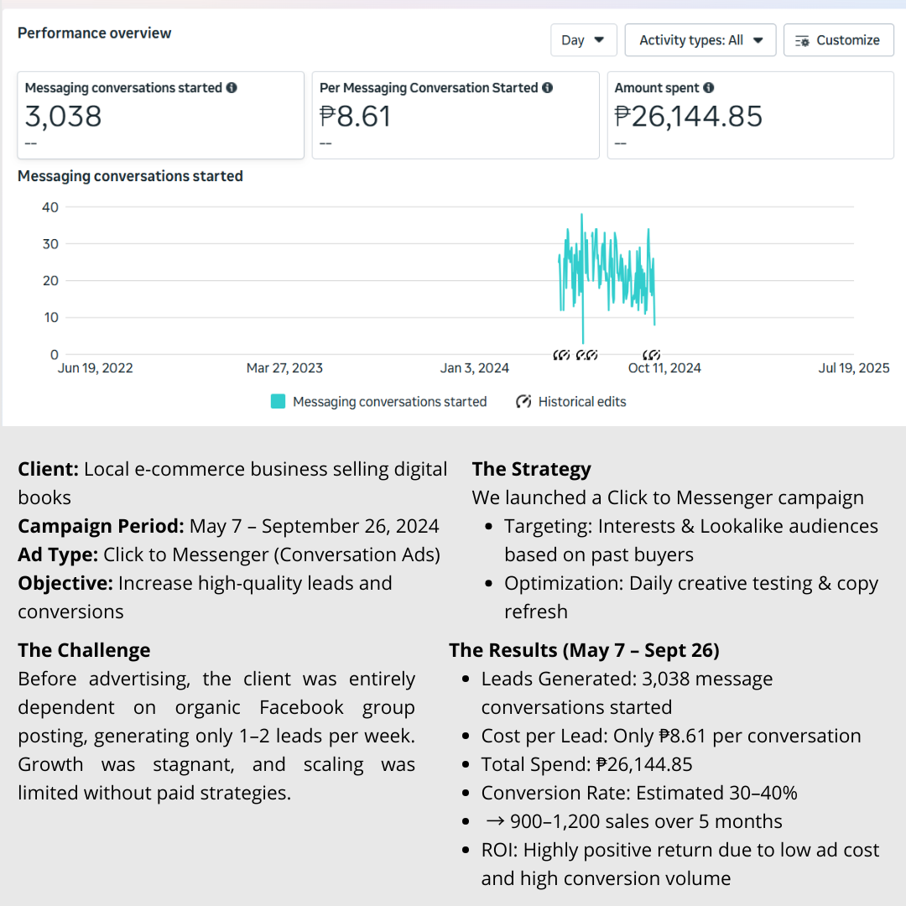
Task: Click the Customize button's settings icon
Action: (802, 40)
